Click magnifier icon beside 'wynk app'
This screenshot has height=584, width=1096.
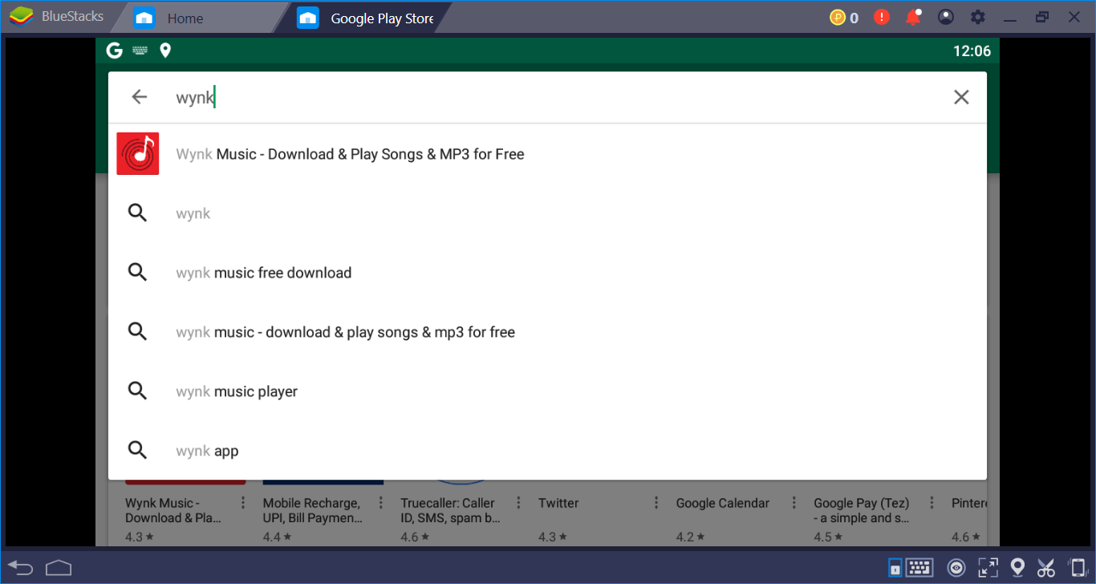pos(138,451)
